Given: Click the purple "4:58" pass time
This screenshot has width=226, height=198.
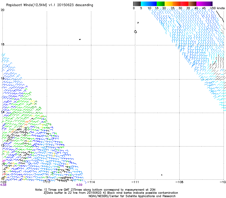Looking at the screenshot, I should tap(3, 185).
